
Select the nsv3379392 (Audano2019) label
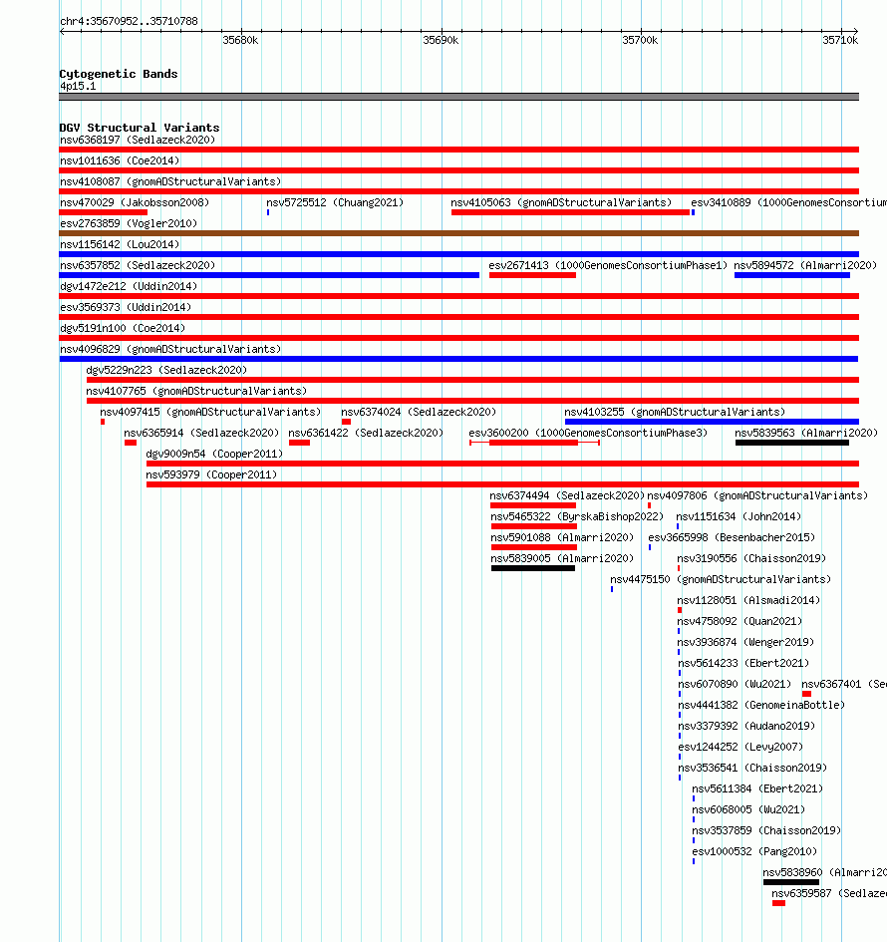click(x=746, y=727)
